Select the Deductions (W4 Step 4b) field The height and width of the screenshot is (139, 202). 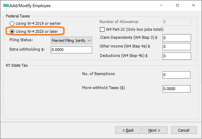pos(176,56)
